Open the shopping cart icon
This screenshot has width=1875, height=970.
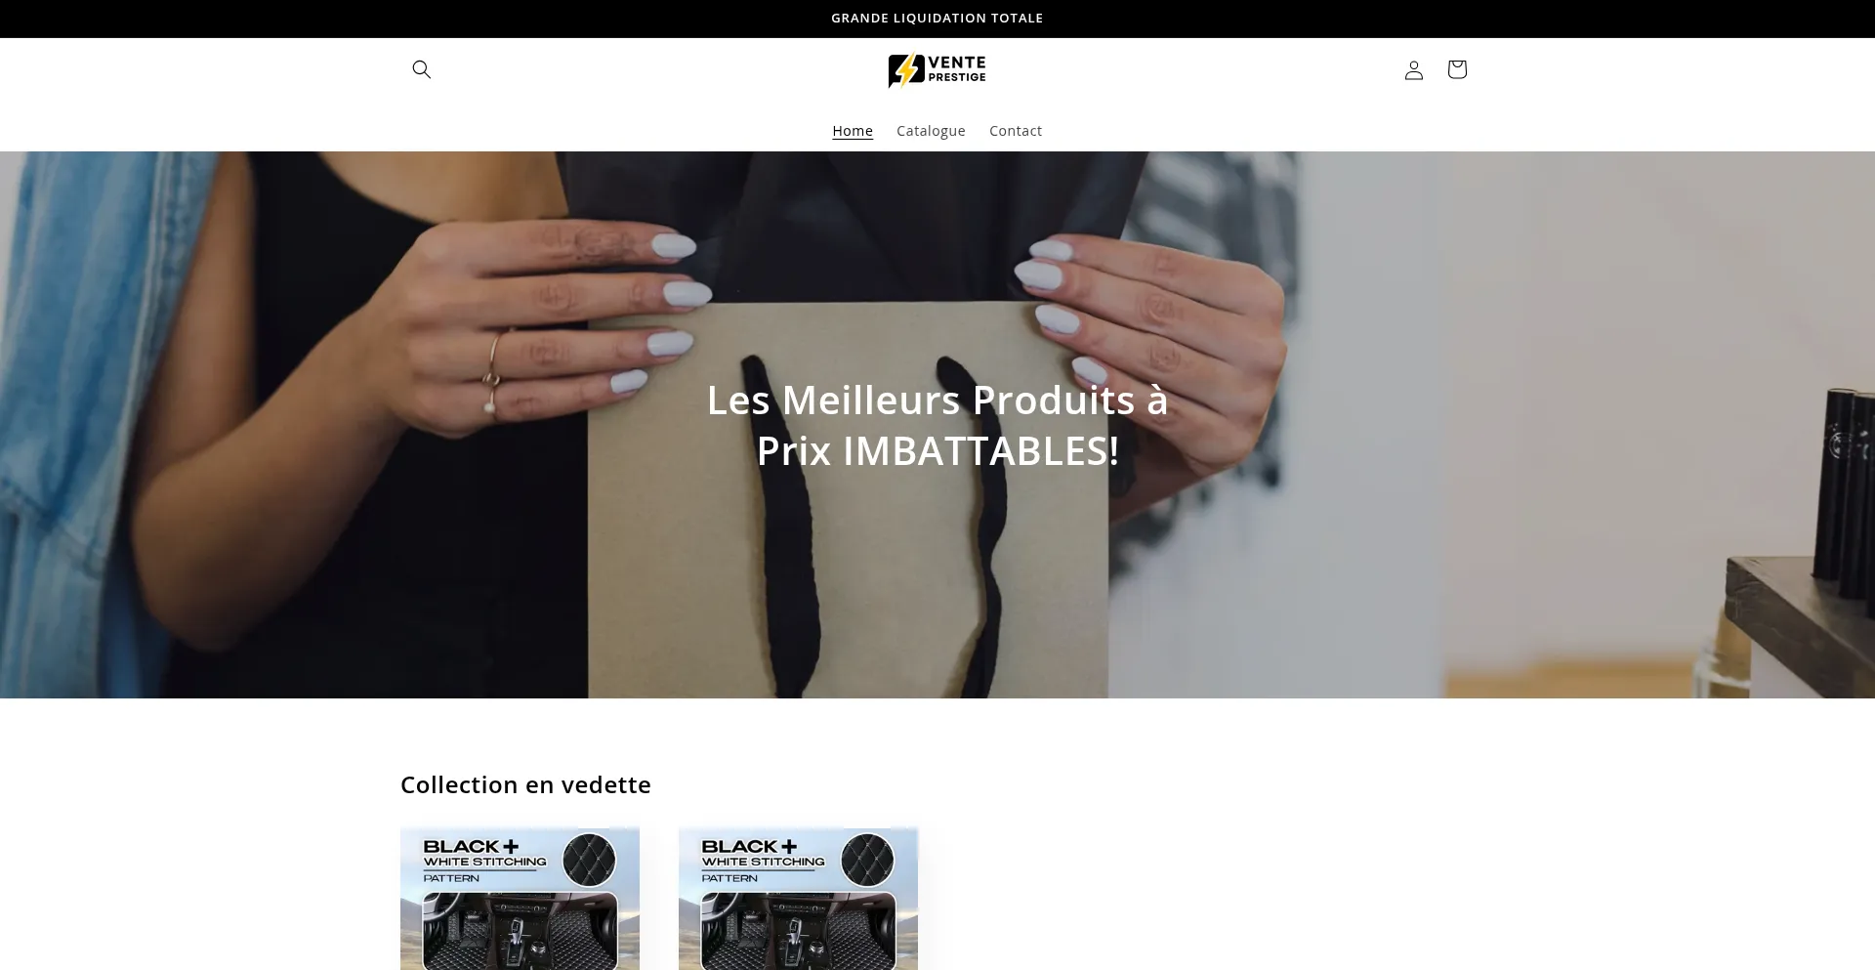[x=1457, y=69]
